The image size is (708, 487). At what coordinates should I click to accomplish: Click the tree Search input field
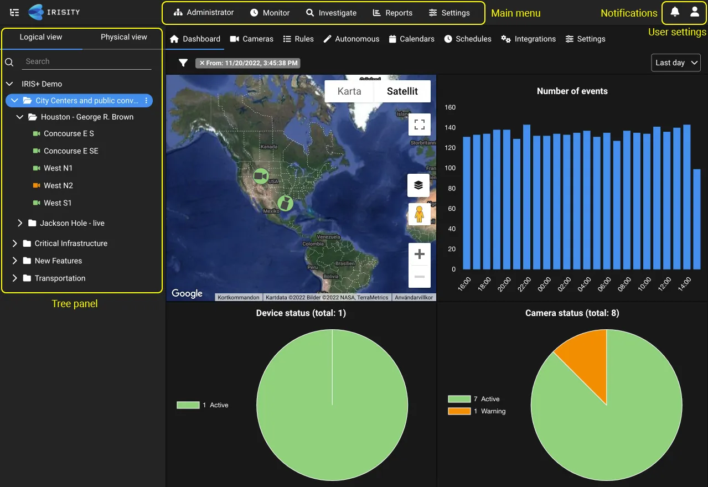click(x=86, y=61)
